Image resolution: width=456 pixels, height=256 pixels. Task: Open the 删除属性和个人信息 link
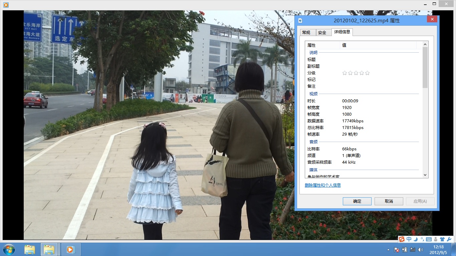pyautogui.click(x=323, y=185)
